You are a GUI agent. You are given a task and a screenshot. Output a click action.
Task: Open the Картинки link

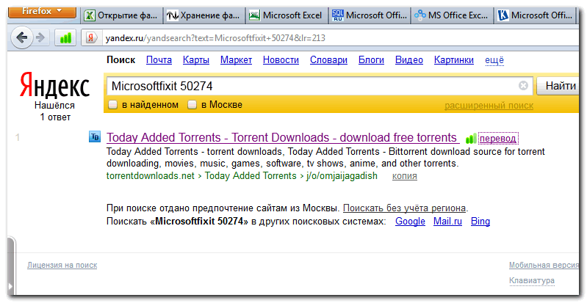(454, 60)
